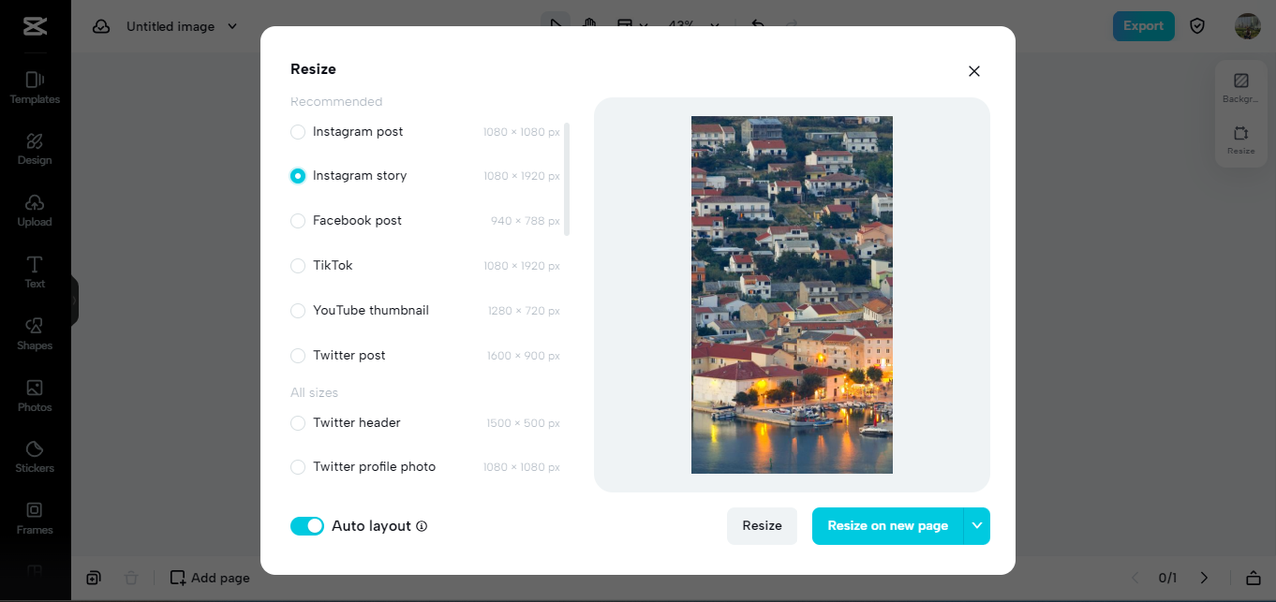Screen dimensions: 1276x602
Task: Click the Resize button in dialog
Action: [x=762, y=526]
